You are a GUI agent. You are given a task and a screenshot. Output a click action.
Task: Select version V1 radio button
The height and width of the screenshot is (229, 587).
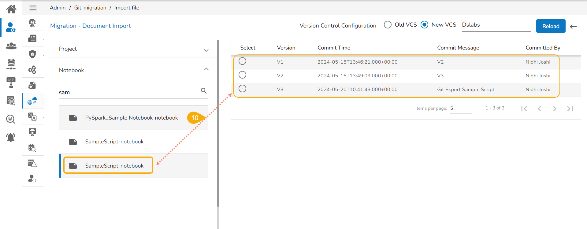(242, 61)
